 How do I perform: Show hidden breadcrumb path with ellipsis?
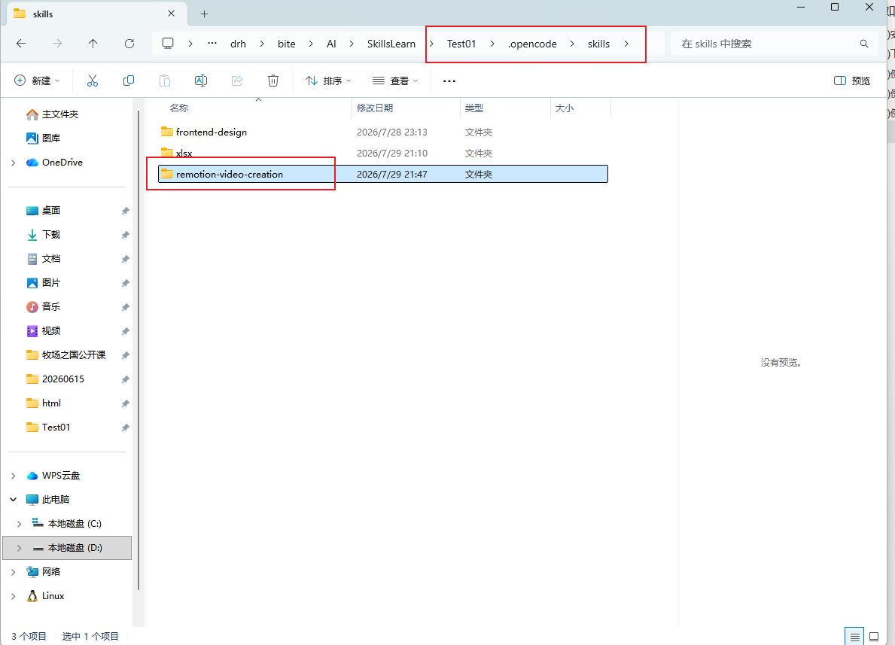coord(212,44)
